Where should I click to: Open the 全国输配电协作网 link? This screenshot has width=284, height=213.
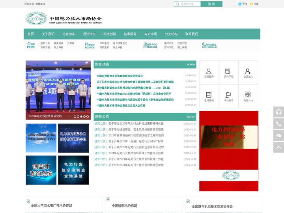click(x=124, y=206)
